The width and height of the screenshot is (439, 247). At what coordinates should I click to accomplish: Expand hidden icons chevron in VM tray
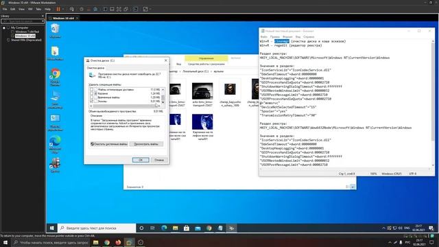(x=383, y=228)
